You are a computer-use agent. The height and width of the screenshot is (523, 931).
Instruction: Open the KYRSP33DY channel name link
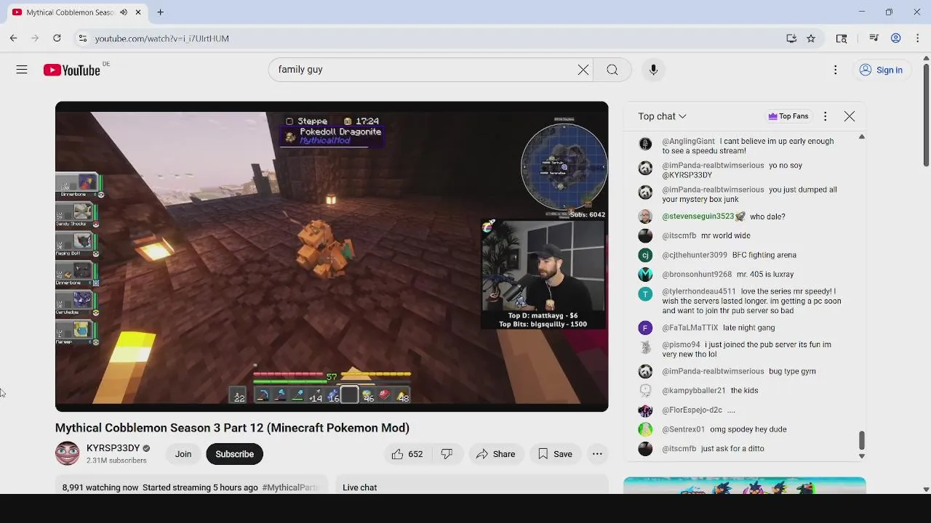[x=113, y=448]
